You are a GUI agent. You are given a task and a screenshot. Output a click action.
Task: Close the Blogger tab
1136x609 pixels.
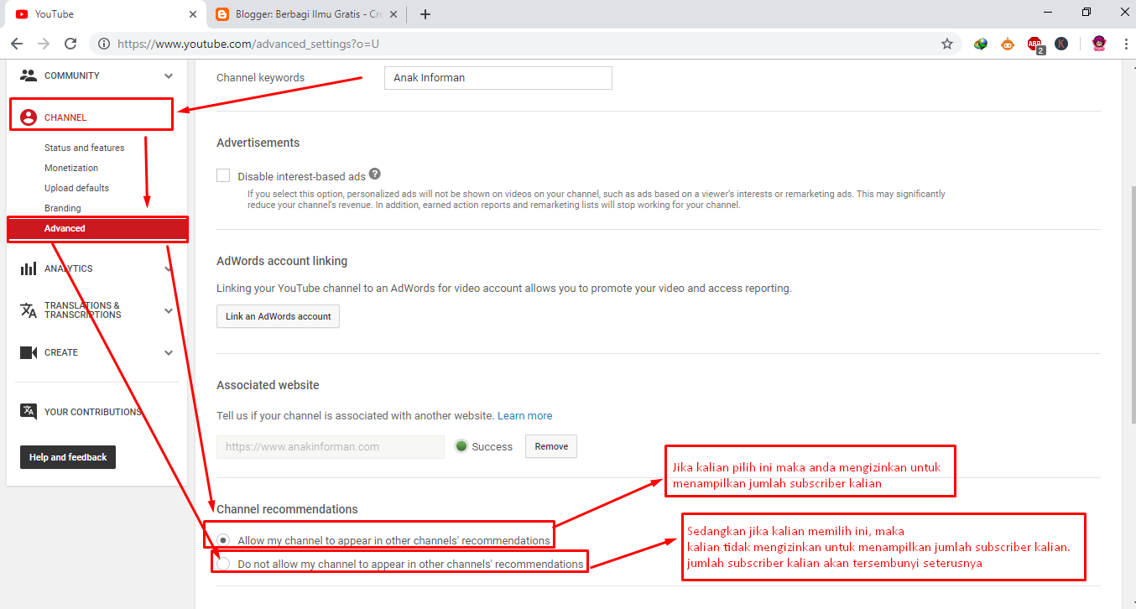pyautogui.click(x=394, y=14)
